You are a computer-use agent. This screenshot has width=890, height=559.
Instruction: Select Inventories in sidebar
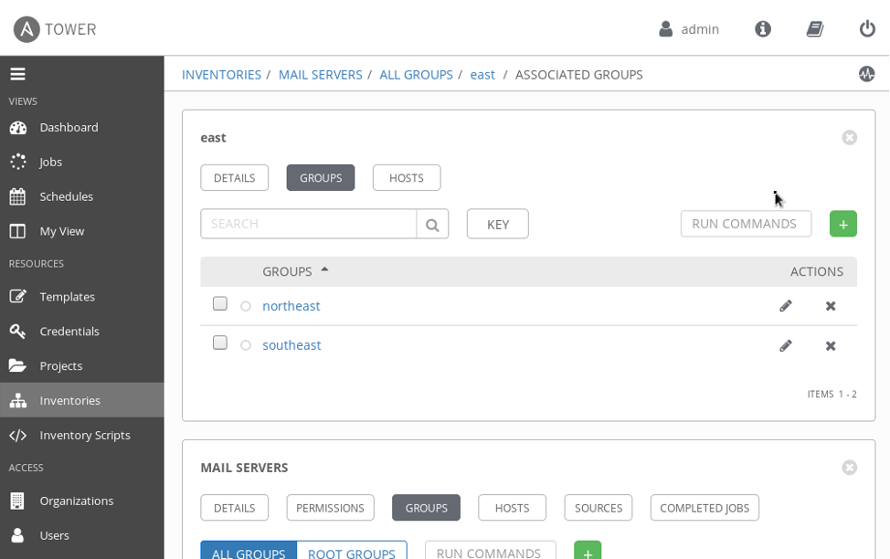point(81,401)
